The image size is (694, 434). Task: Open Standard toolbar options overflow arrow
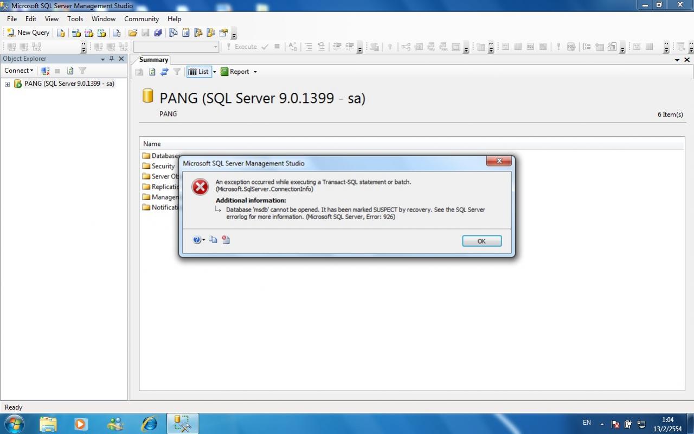click(234, 34)
